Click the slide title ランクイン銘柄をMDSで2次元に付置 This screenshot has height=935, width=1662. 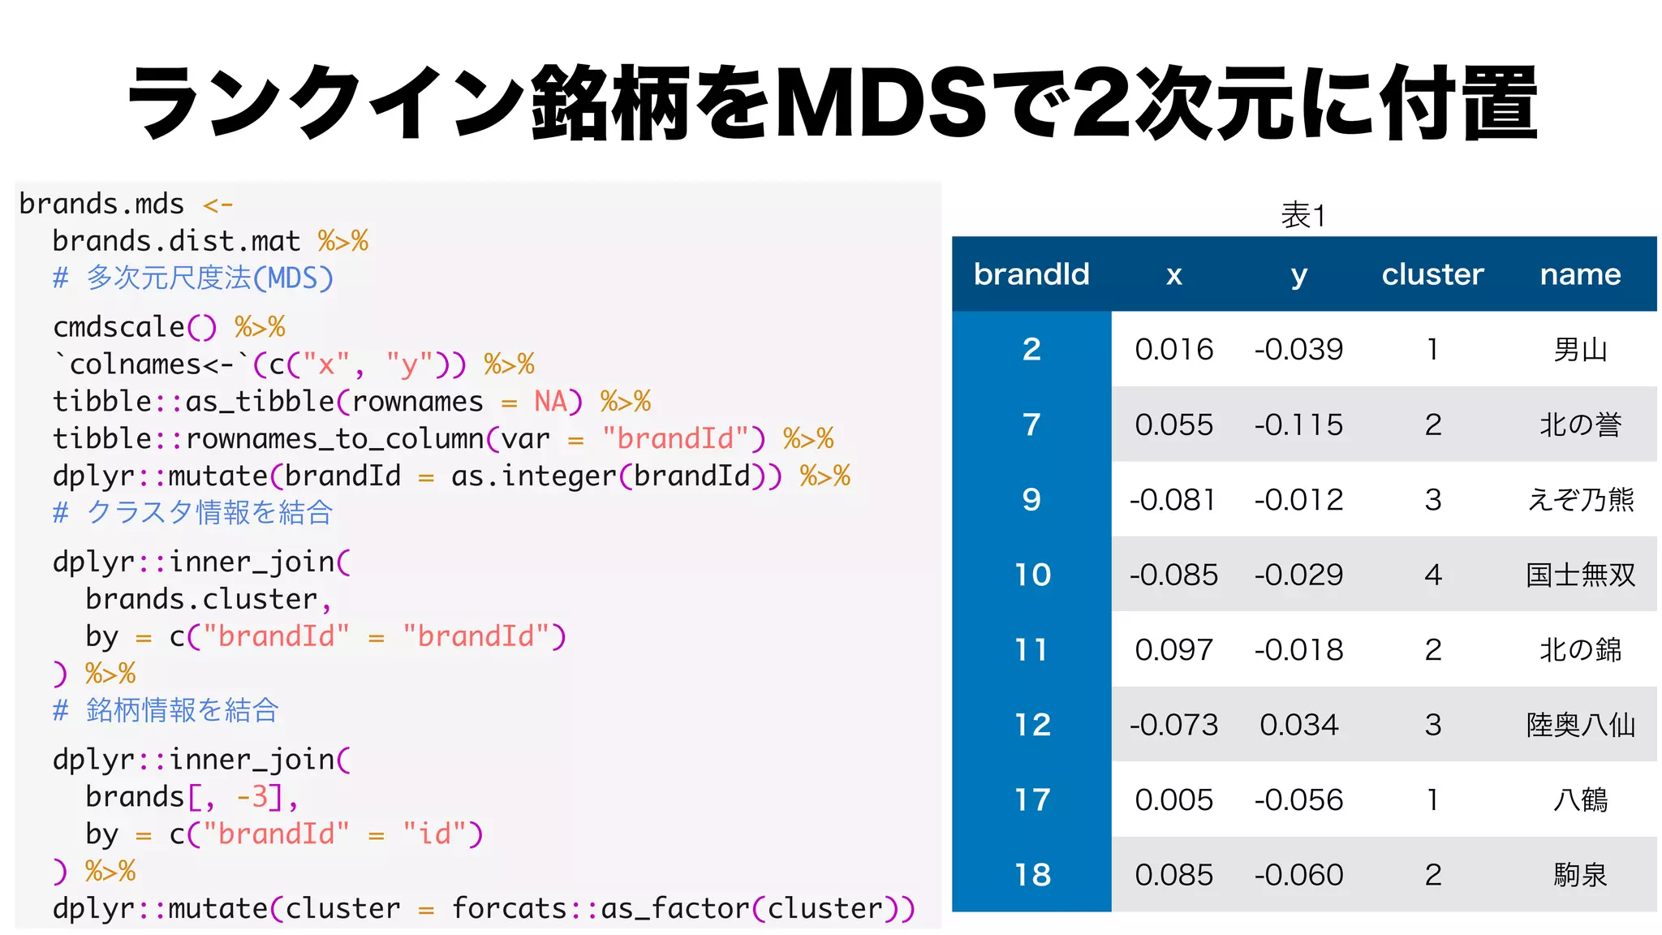point(832,103)
